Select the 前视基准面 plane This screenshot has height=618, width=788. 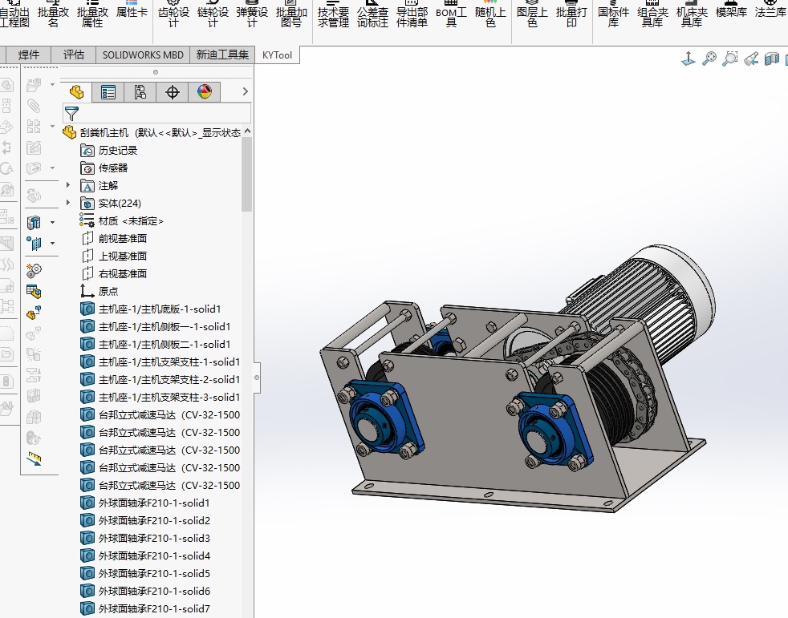click(x=122, y=238)
